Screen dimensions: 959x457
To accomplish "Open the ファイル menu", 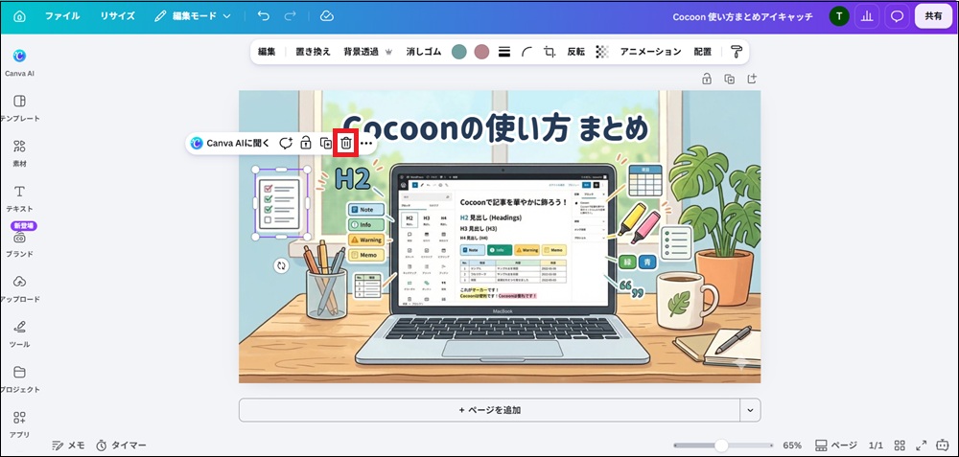I will point(62,16).
